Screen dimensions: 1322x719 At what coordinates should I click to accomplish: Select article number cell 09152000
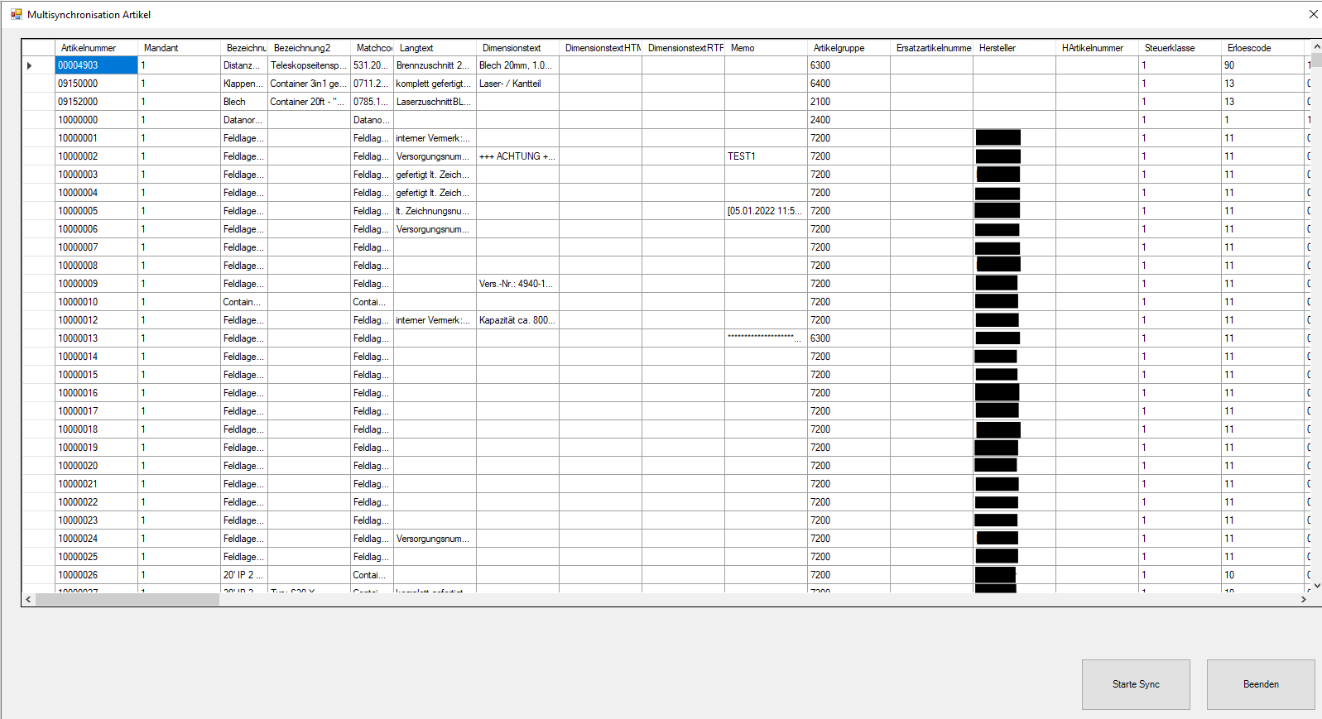coord(96,102)
